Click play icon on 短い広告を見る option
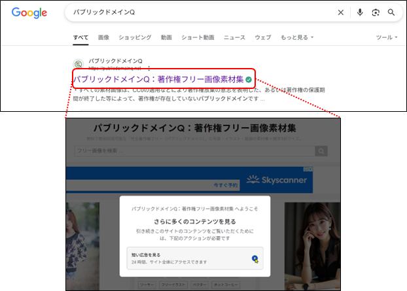The width and height of the screenshot is (407, 291). pos(255,259)
